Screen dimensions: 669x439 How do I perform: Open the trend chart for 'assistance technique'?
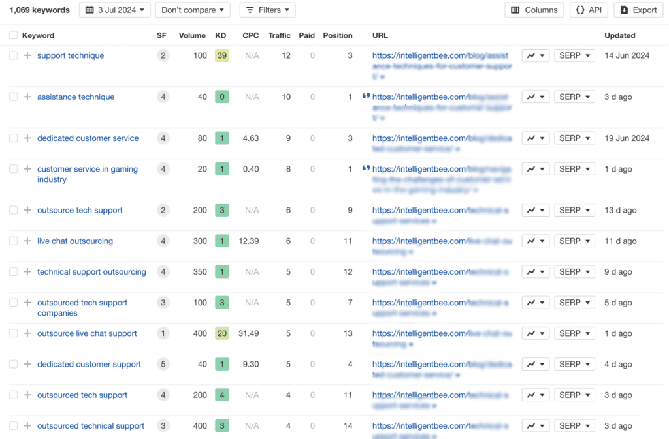coord(535,97)
